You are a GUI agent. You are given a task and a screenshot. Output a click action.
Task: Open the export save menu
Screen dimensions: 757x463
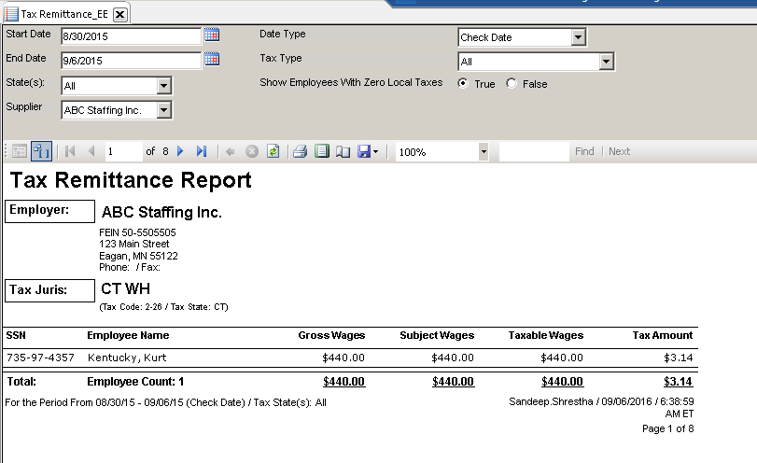click(368, 151)
